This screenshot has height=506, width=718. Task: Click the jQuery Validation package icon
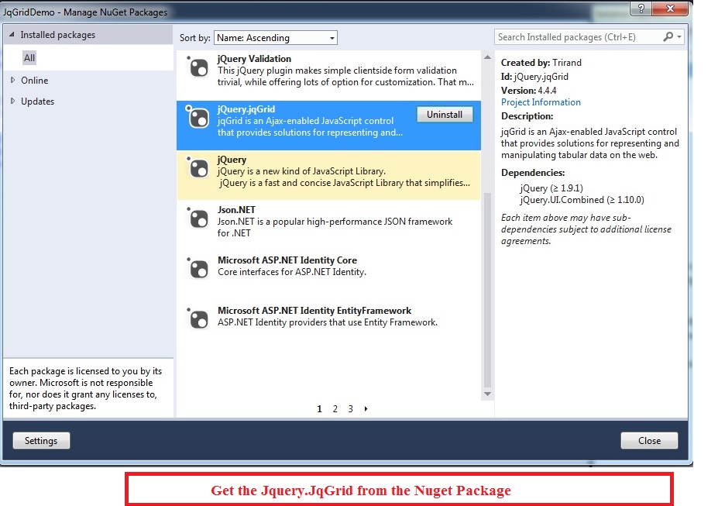[x=198, y=67]
